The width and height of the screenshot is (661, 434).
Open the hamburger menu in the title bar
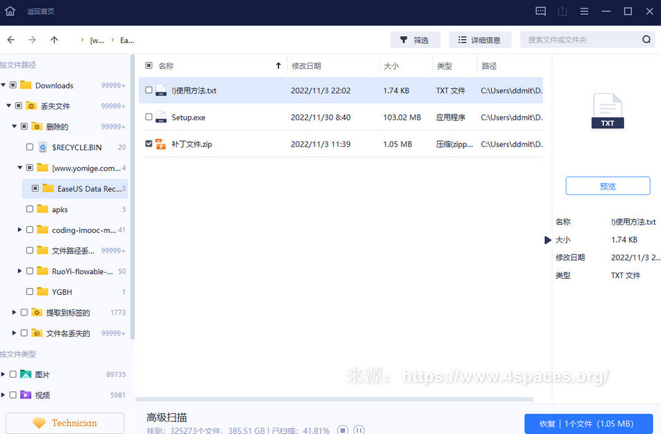[x=584, y=11]
